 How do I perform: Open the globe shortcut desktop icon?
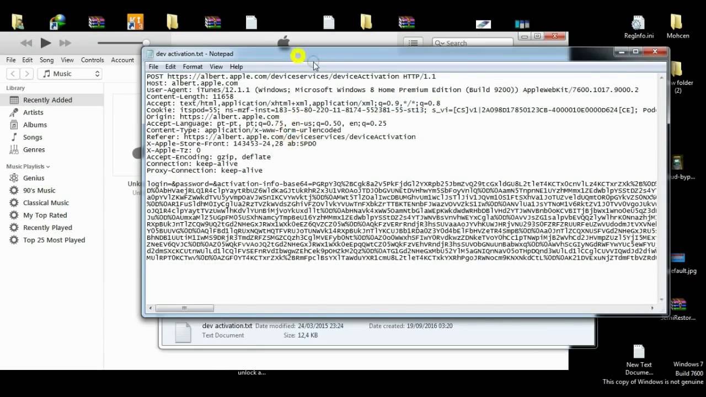pos(57,22)
